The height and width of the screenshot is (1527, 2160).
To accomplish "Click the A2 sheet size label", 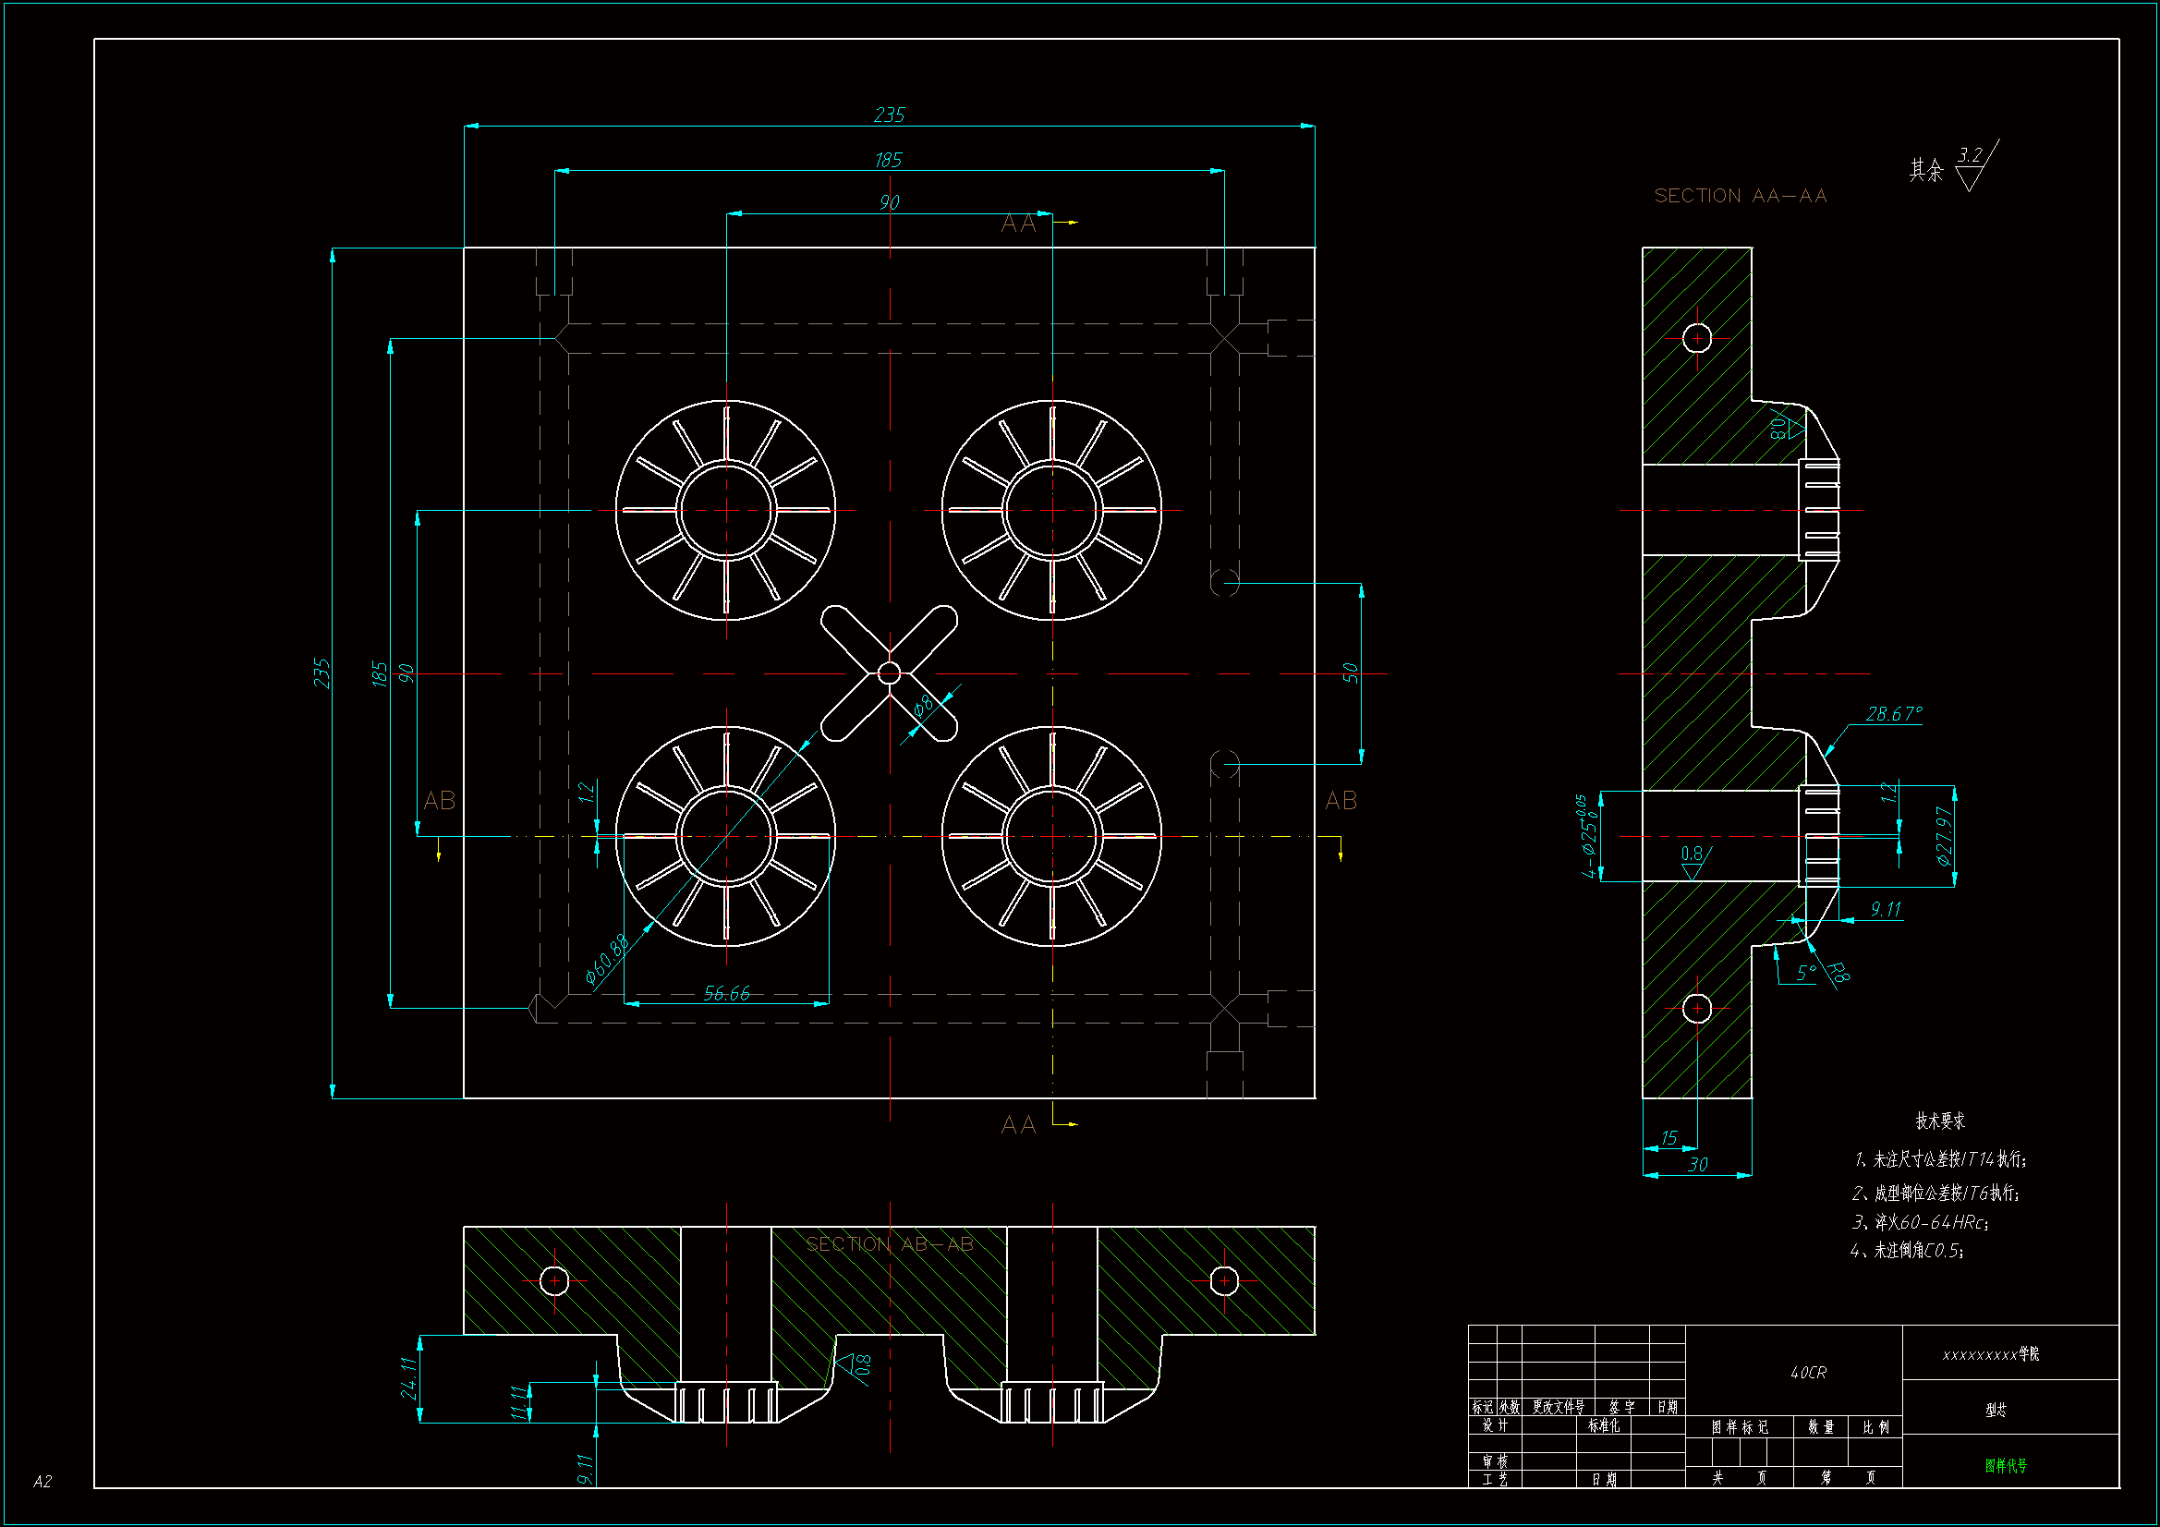I will pyautogui.click(x=42, y=1482).
